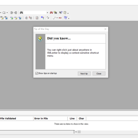Click the Next tip button
Screen dimensions: 138x138
[84, 74]
